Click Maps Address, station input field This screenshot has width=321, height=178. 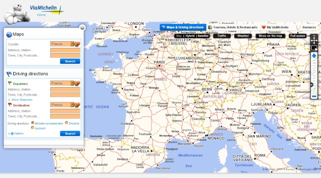click(x=65, y=50)
